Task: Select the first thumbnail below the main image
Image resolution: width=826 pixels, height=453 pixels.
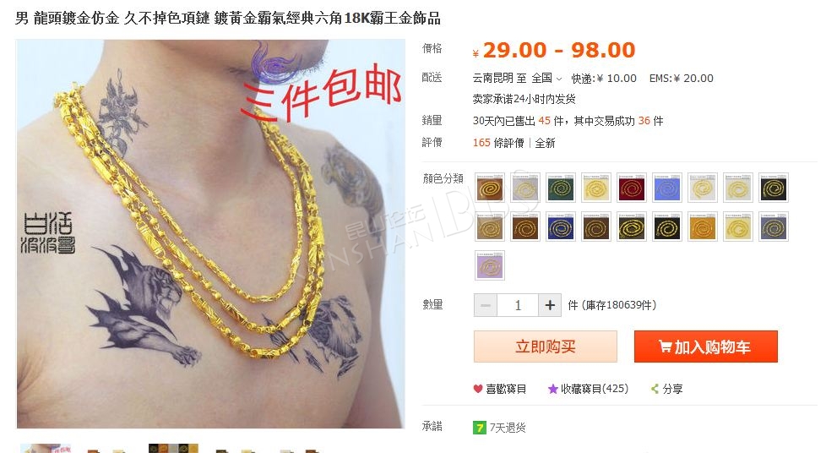Action: [x=46, y=448]
